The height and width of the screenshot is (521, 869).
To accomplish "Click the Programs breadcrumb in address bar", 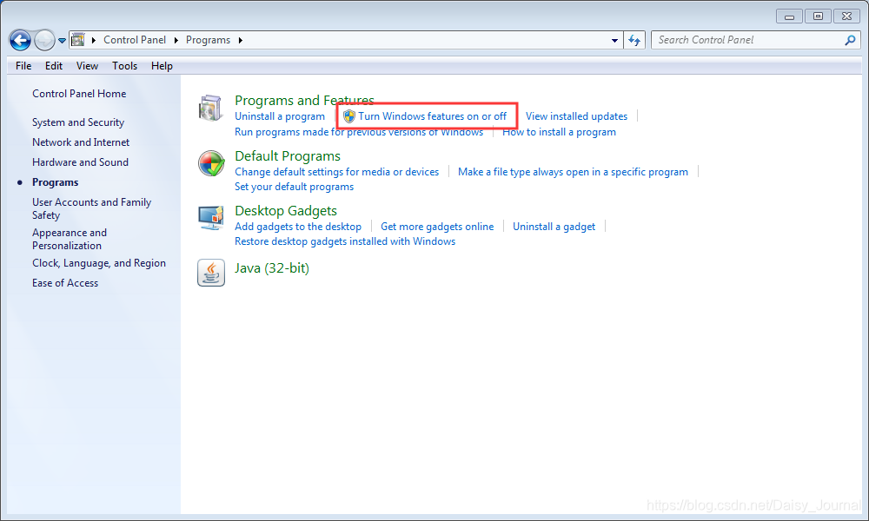I will (208, 40).
